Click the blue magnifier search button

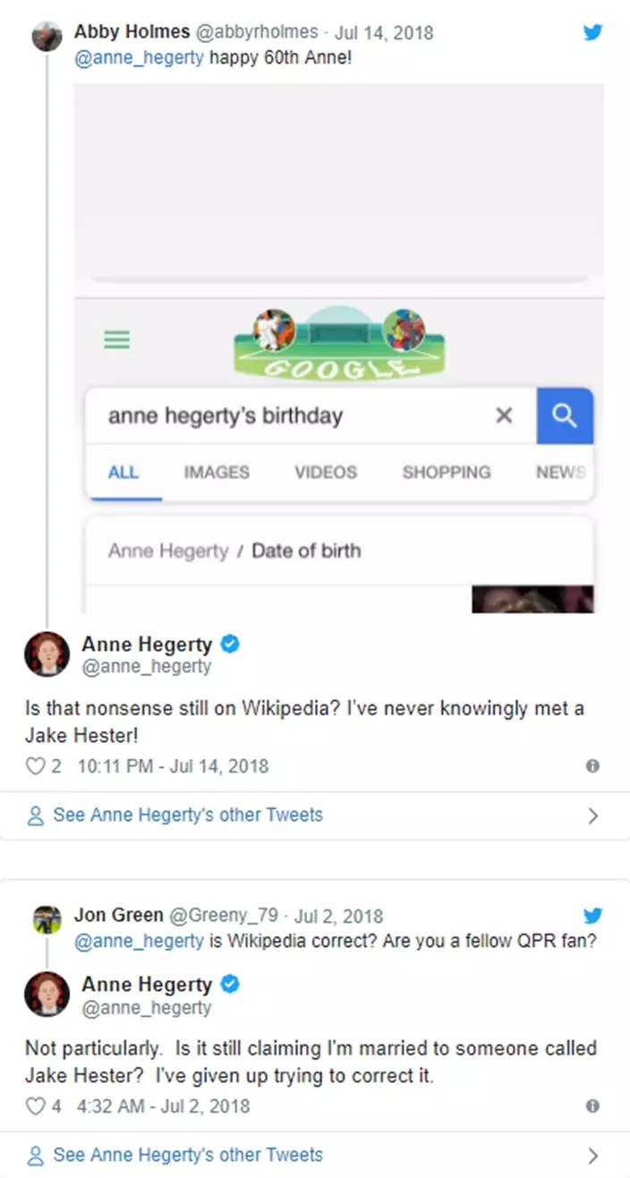click(x=564, y=415)
